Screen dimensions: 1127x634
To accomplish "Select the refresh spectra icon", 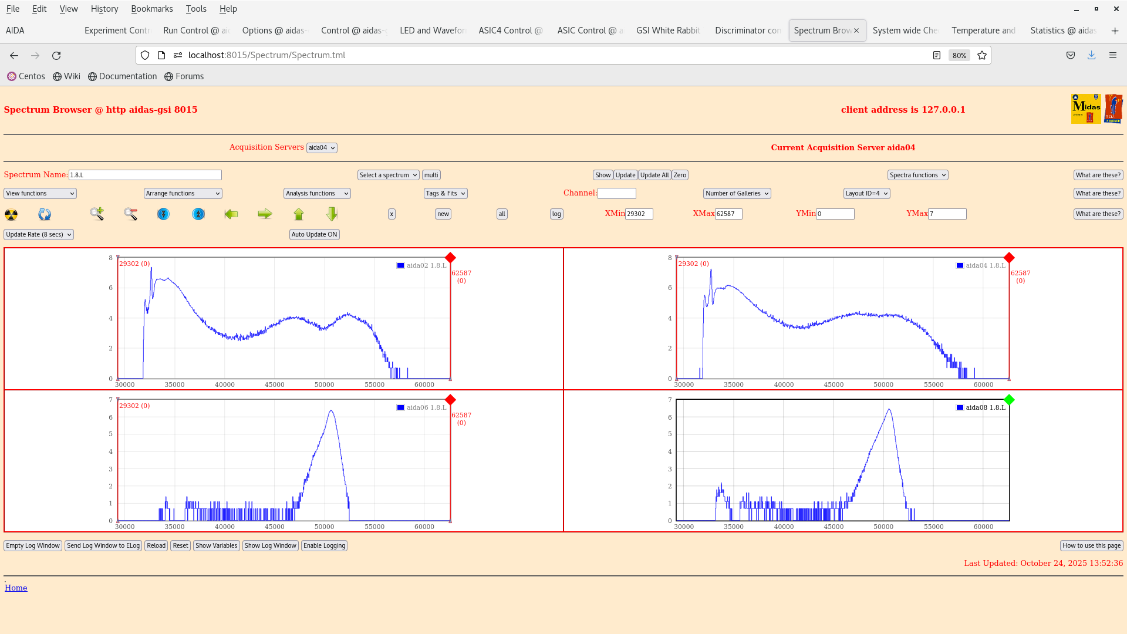I will click(44, 214).
